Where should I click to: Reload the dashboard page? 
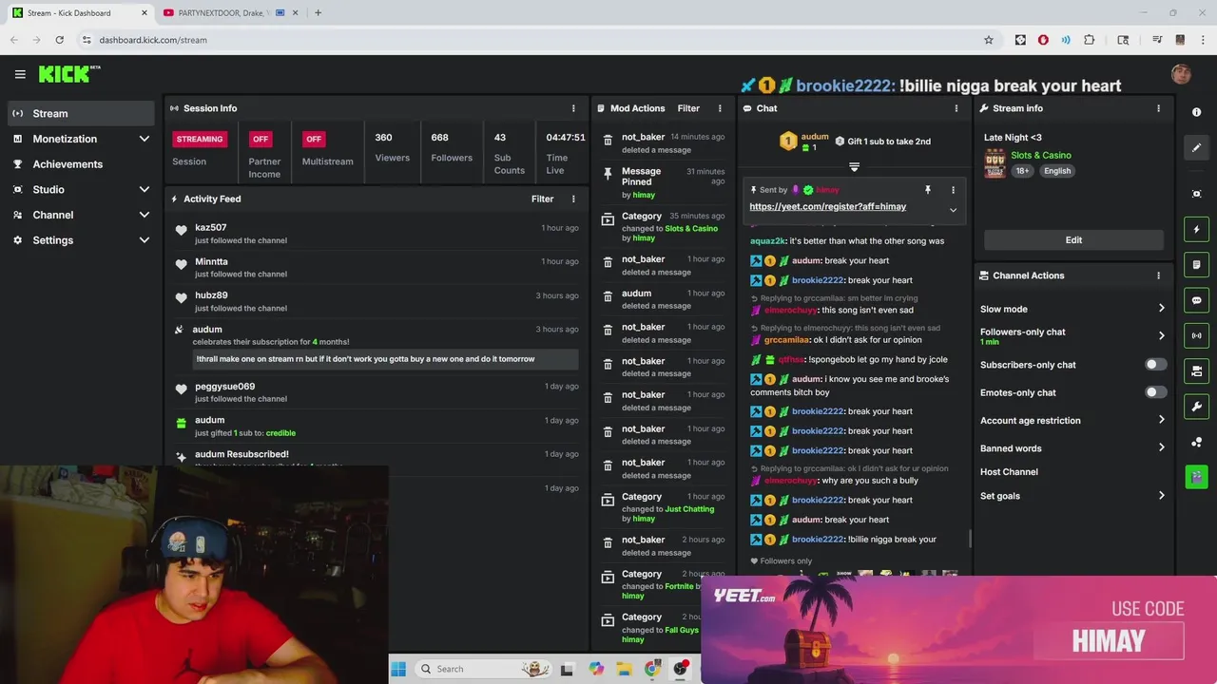click(x=59, y=40)
